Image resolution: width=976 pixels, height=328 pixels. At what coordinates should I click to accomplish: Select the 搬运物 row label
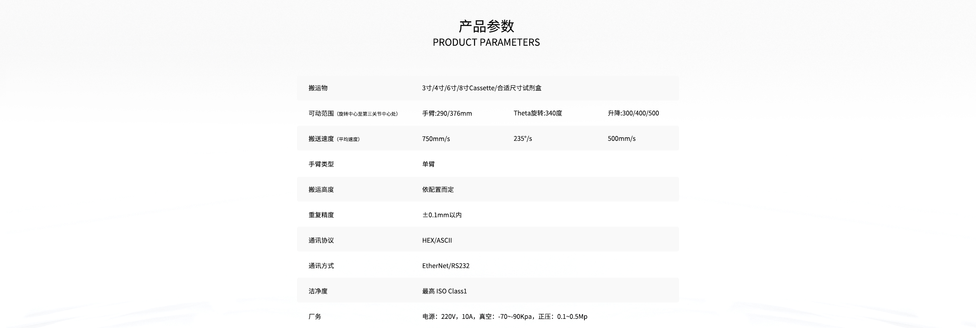(x=318, y=88)
